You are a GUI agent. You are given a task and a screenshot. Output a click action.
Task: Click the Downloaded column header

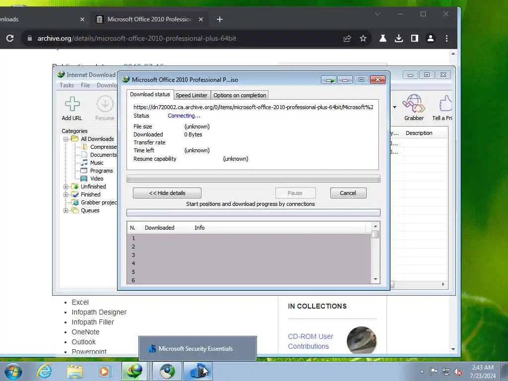point(159,228)
